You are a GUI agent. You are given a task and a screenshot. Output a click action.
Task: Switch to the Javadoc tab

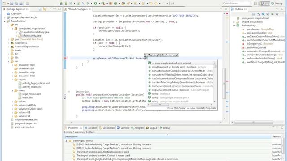[91, 128]
